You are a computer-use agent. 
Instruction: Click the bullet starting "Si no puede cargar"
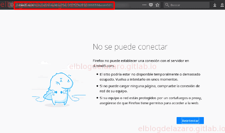pos(150,89)
